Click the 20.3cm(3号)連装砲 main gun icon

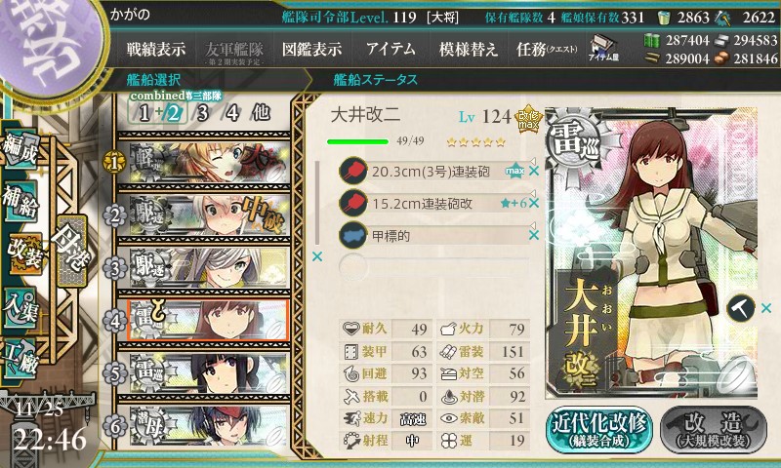click(352, 171)
